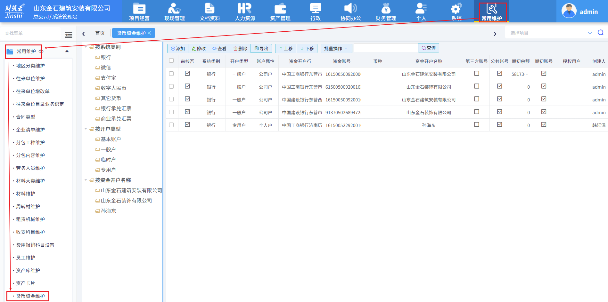The height and width of the screenshot is (302, 608).
Task: Open the 人力资源 HR module icon
Action: click(245, 9)
